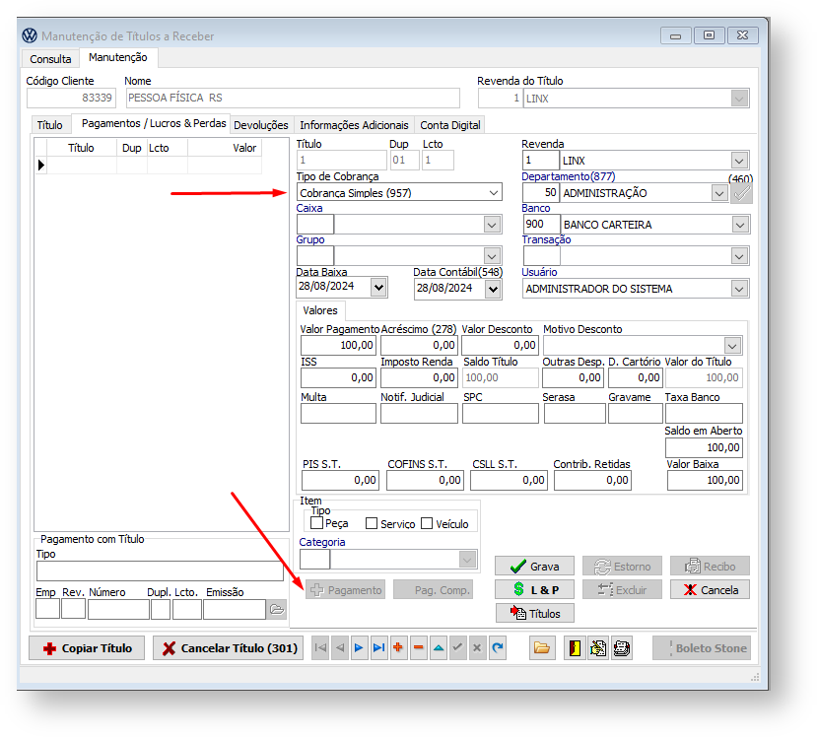Click the Grava button
This screenshot has width=818, height=738.
tap(534, 566)
